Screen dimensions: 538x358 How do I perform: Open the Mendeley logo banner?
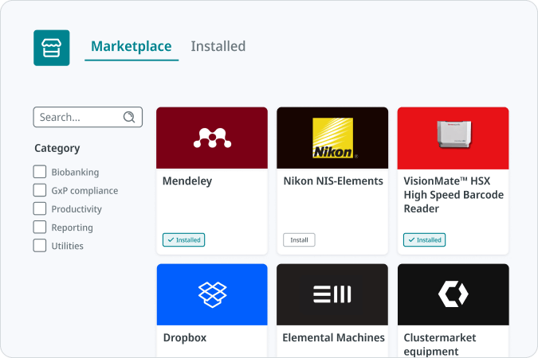pos(212,138)
